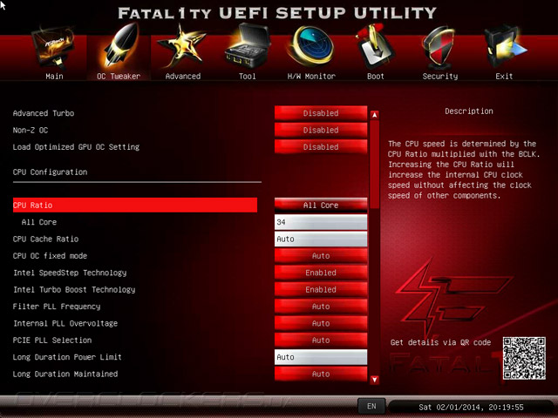Open CPU OC fixed mode Auto dropdown
This screenshot has width=558, height=418.
tap(321, 256)
